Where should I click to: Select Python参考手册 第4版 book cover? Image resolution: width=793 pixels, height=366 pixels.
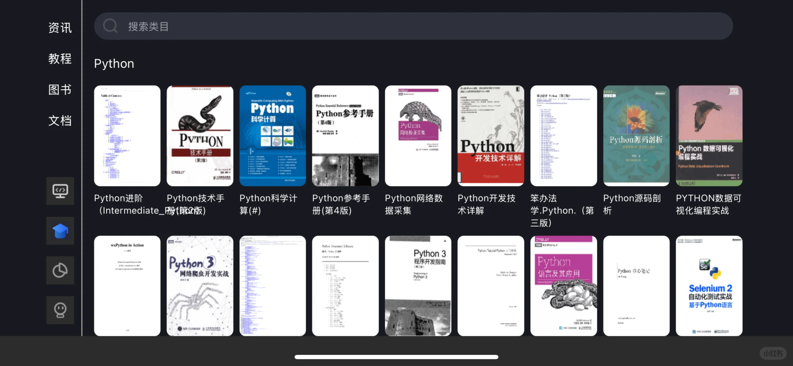point(345,136)
